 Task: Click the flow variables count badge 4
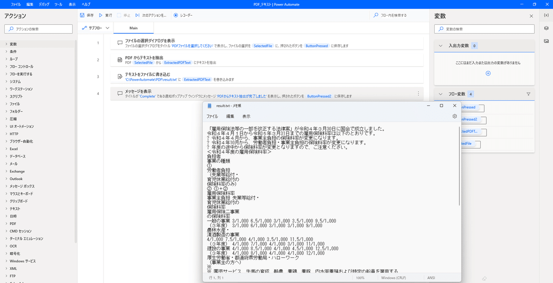[x=471, y=94]
